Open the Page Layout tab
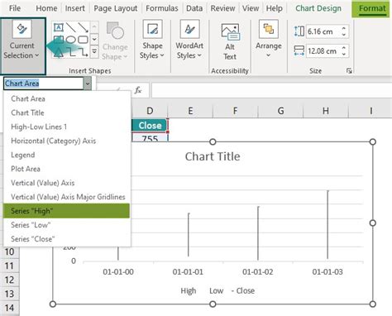Screen dimensions: 392x316 (x=116, y=8)
